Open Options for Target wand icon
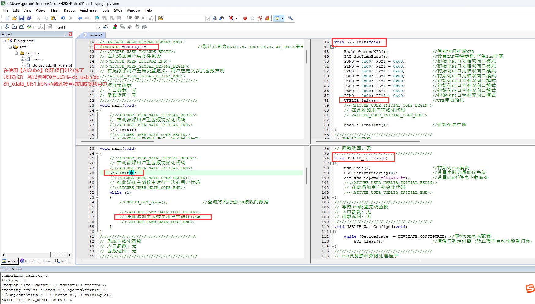Image resolution: width=535 pixels, height=304 pixels. 106,27
